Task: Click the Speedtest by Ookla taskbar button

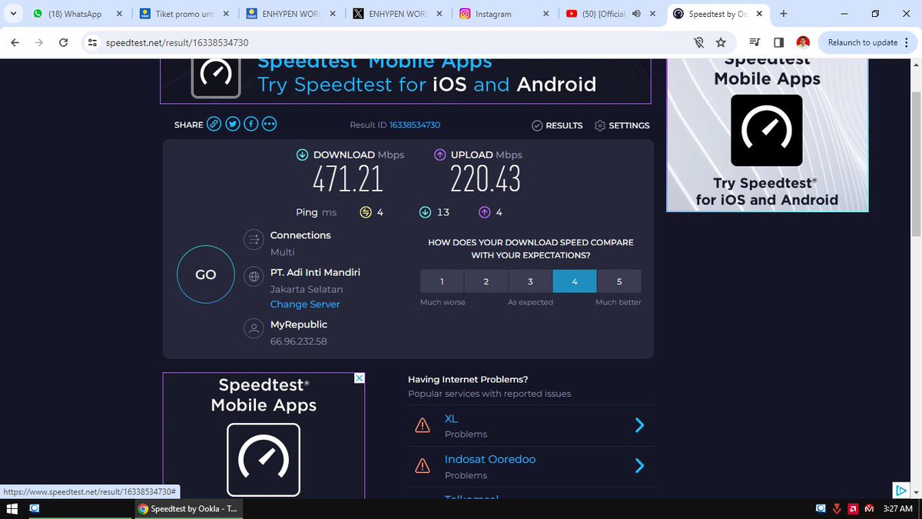Action: pyautogui.click(x=188, y=508)
